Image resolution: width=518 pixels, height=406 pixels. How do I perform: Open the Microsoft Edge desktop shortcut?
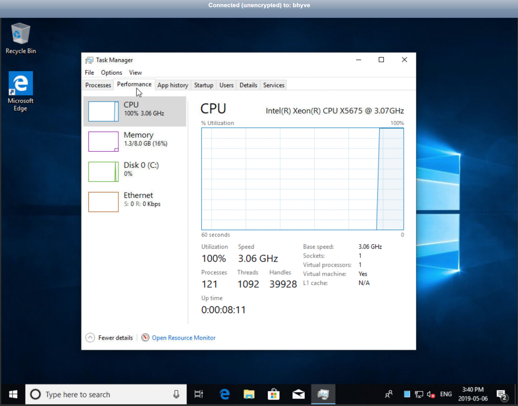pyautogui.click(x=20, y=91)
